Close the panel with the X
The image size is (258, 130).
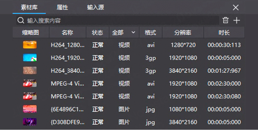click(236, 7)
